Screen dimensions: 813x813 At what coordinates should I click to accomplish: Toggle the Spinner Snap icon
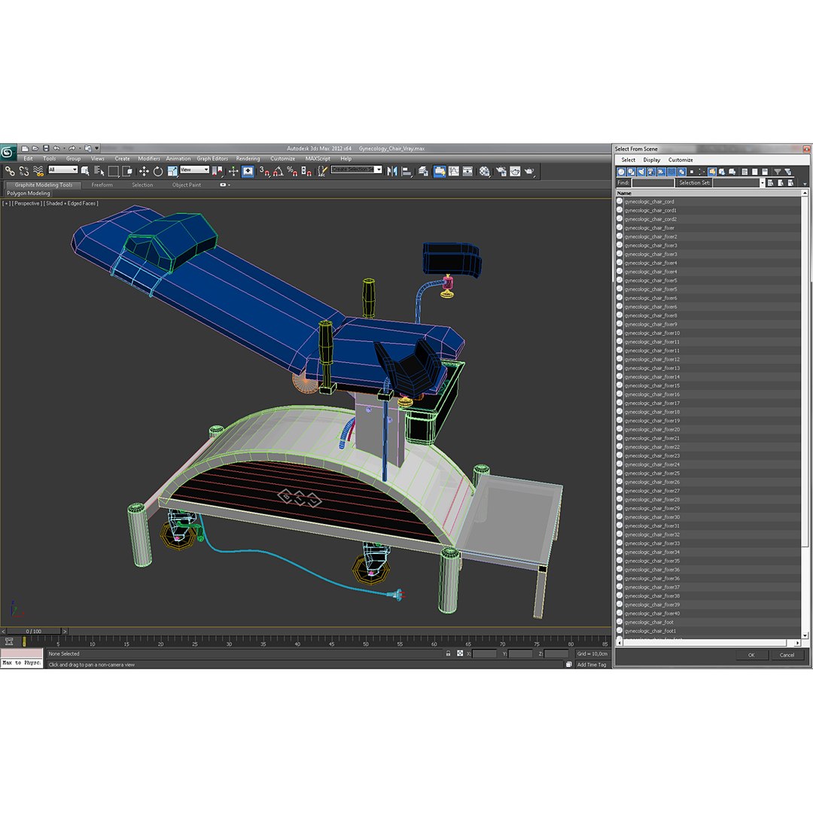(x=306, y=171)
